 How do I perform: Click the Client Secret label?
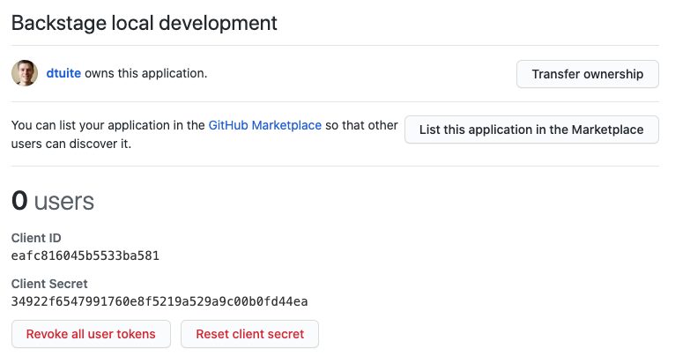(49, 284)
